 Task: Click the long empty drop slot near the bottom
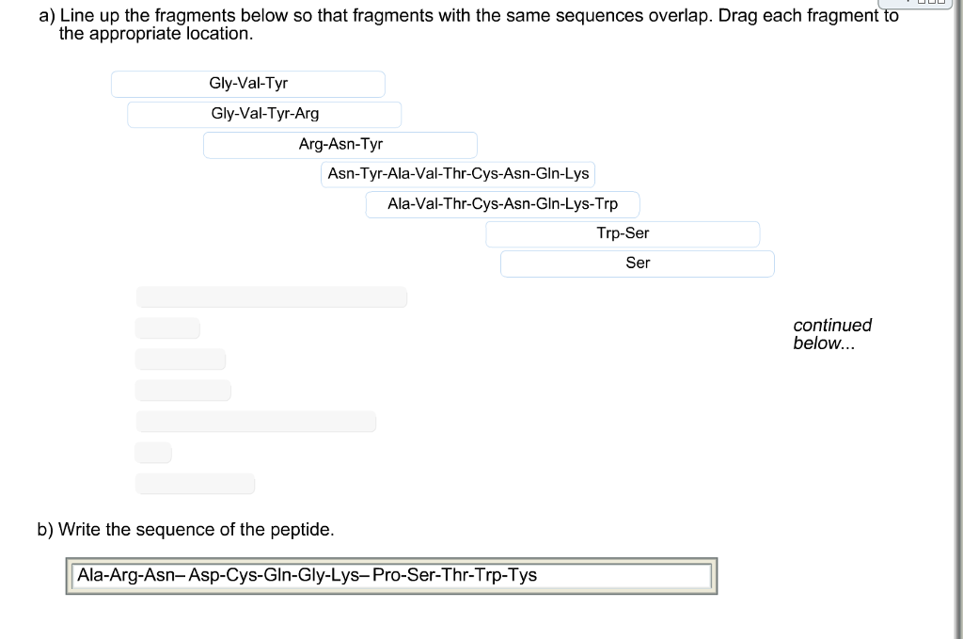[x=256, y=421]
